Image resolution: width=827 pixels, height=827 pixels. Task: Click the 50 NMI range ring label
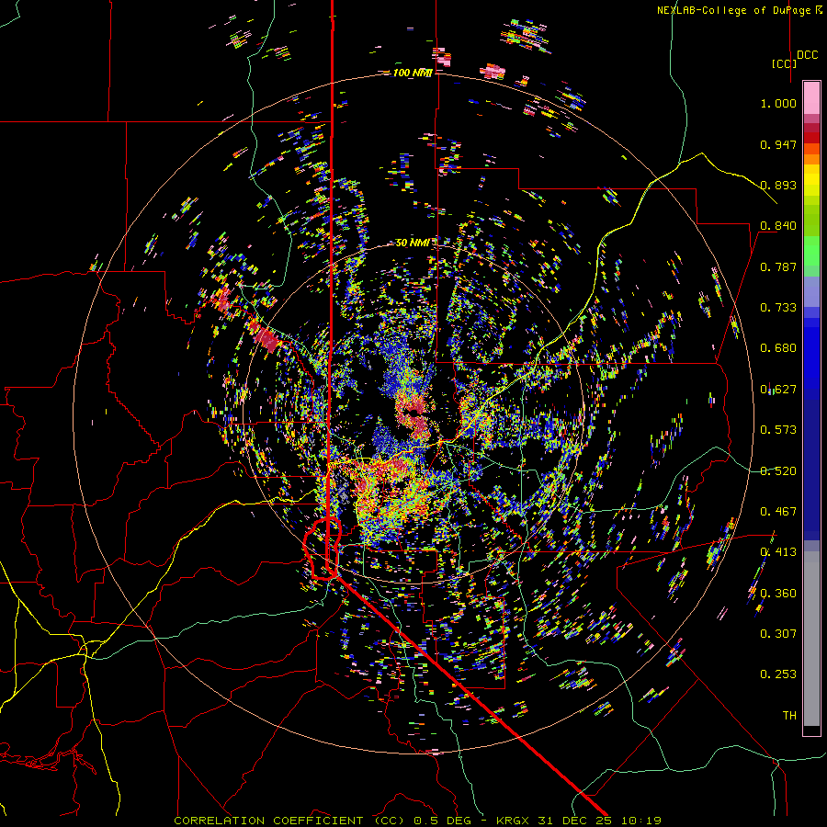click(413, 243)
